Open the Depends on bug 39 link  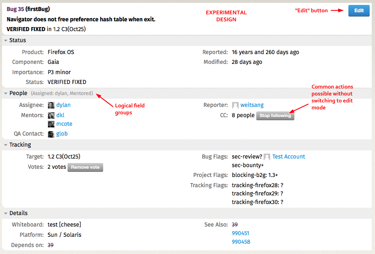click(50, 245)
